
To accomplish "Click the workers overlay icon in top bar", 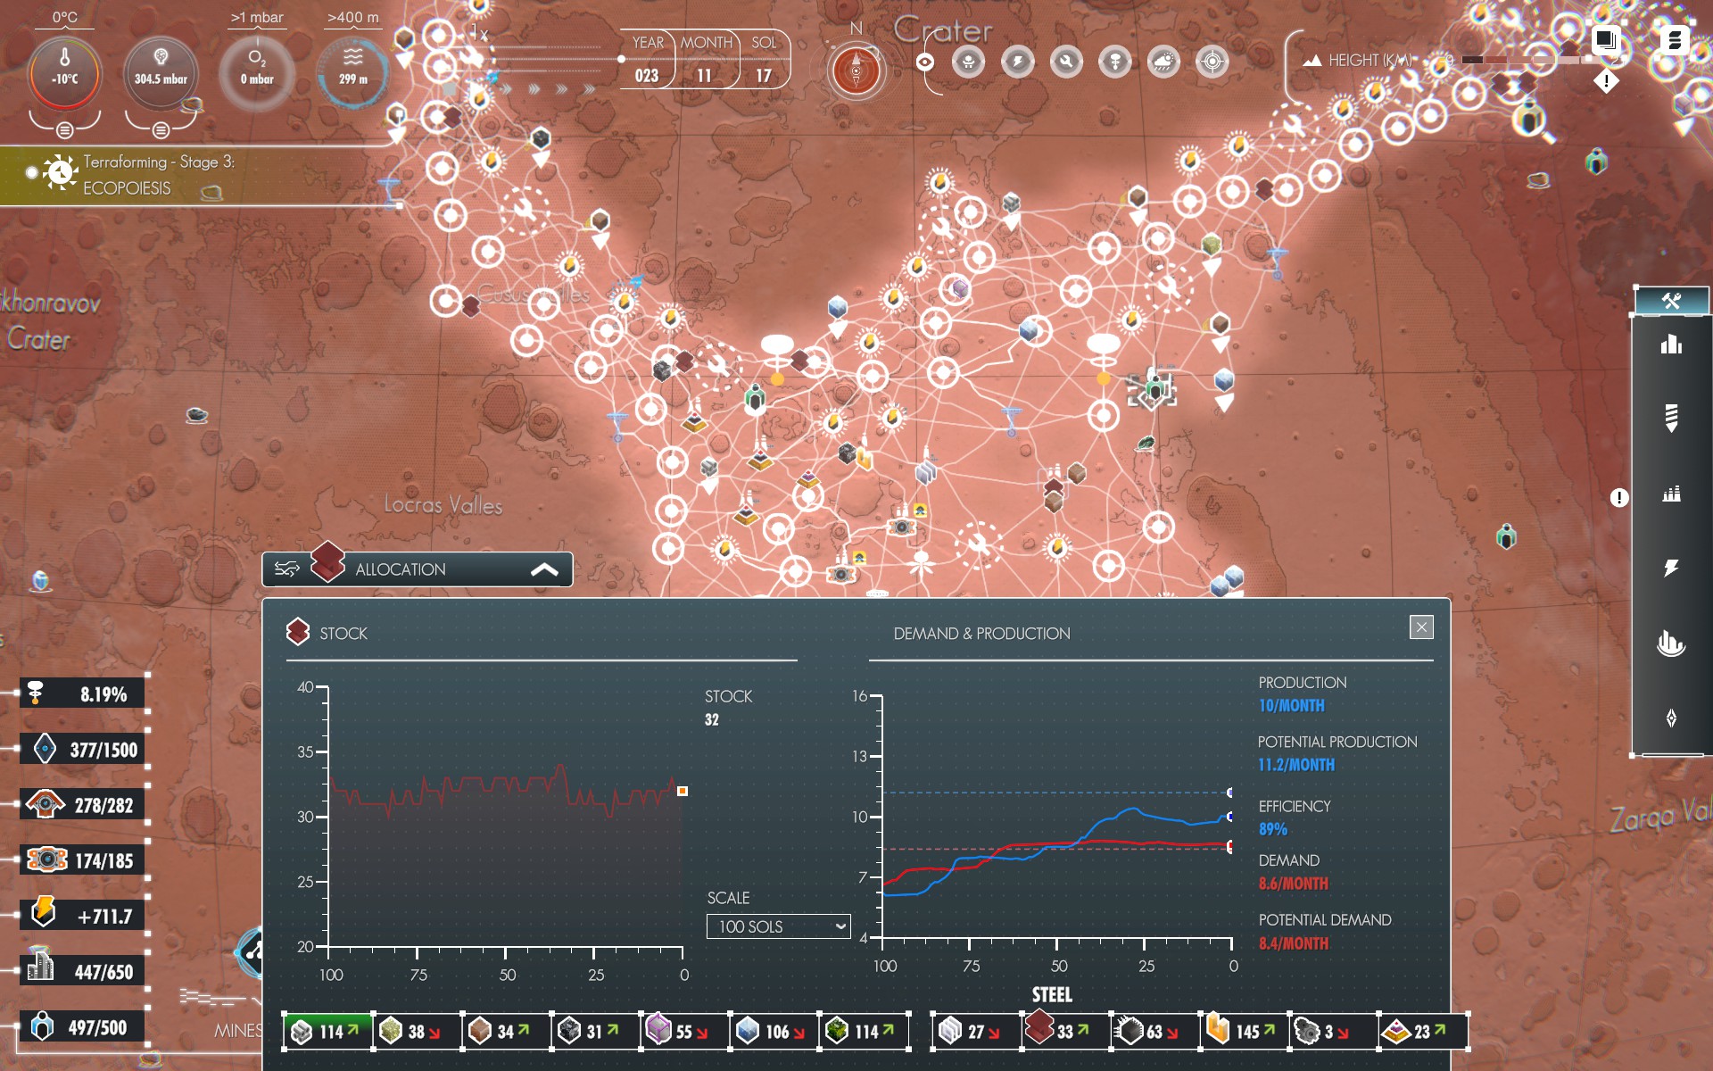I will pos(968,62).
